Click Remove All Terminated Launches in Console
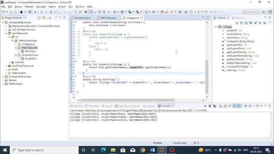274x154 pixels. coord(214,106)
